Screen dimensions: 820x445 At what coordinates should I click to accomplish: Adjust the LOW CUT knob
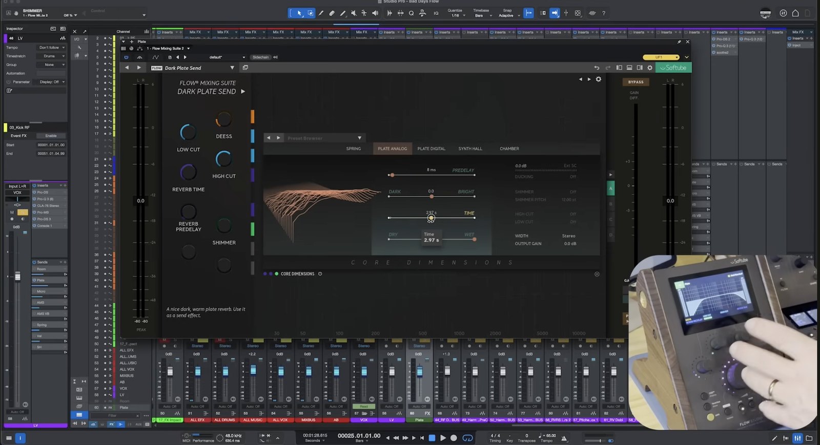(x=188, y=132)
